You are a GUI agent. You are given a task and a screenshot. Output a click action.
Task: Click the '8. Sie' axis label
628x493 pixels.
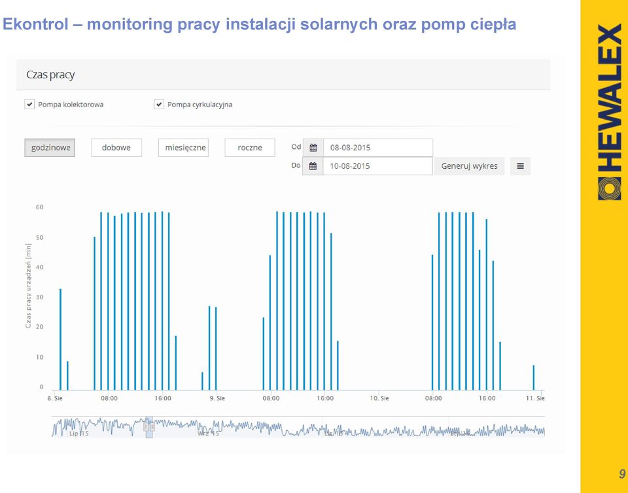(x=55, y=399)
